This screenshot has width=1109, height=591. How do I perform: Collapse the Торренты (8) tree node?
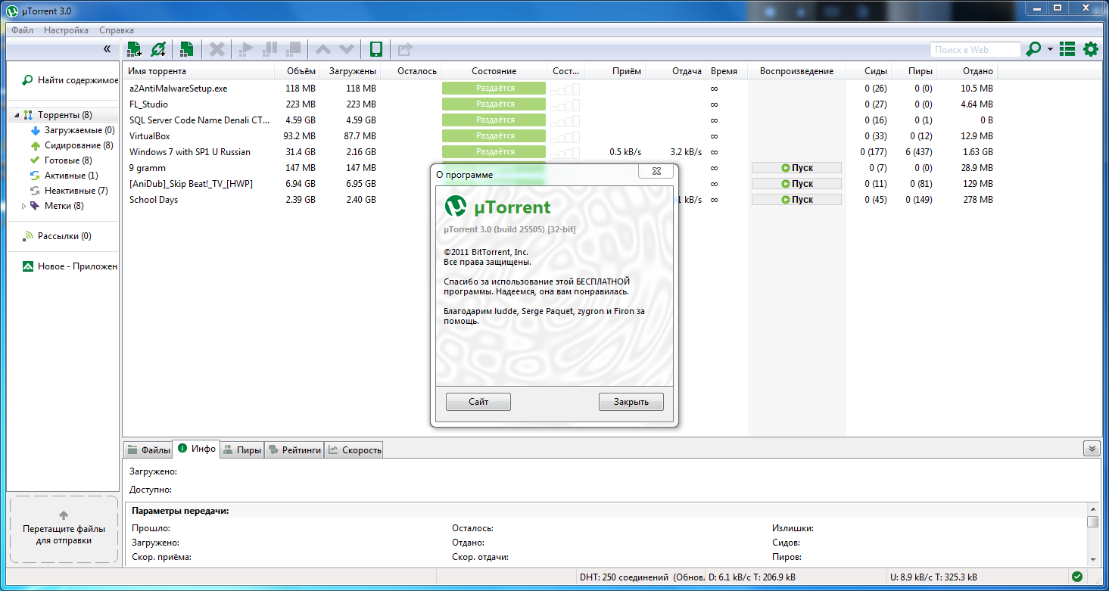(17, 115)
